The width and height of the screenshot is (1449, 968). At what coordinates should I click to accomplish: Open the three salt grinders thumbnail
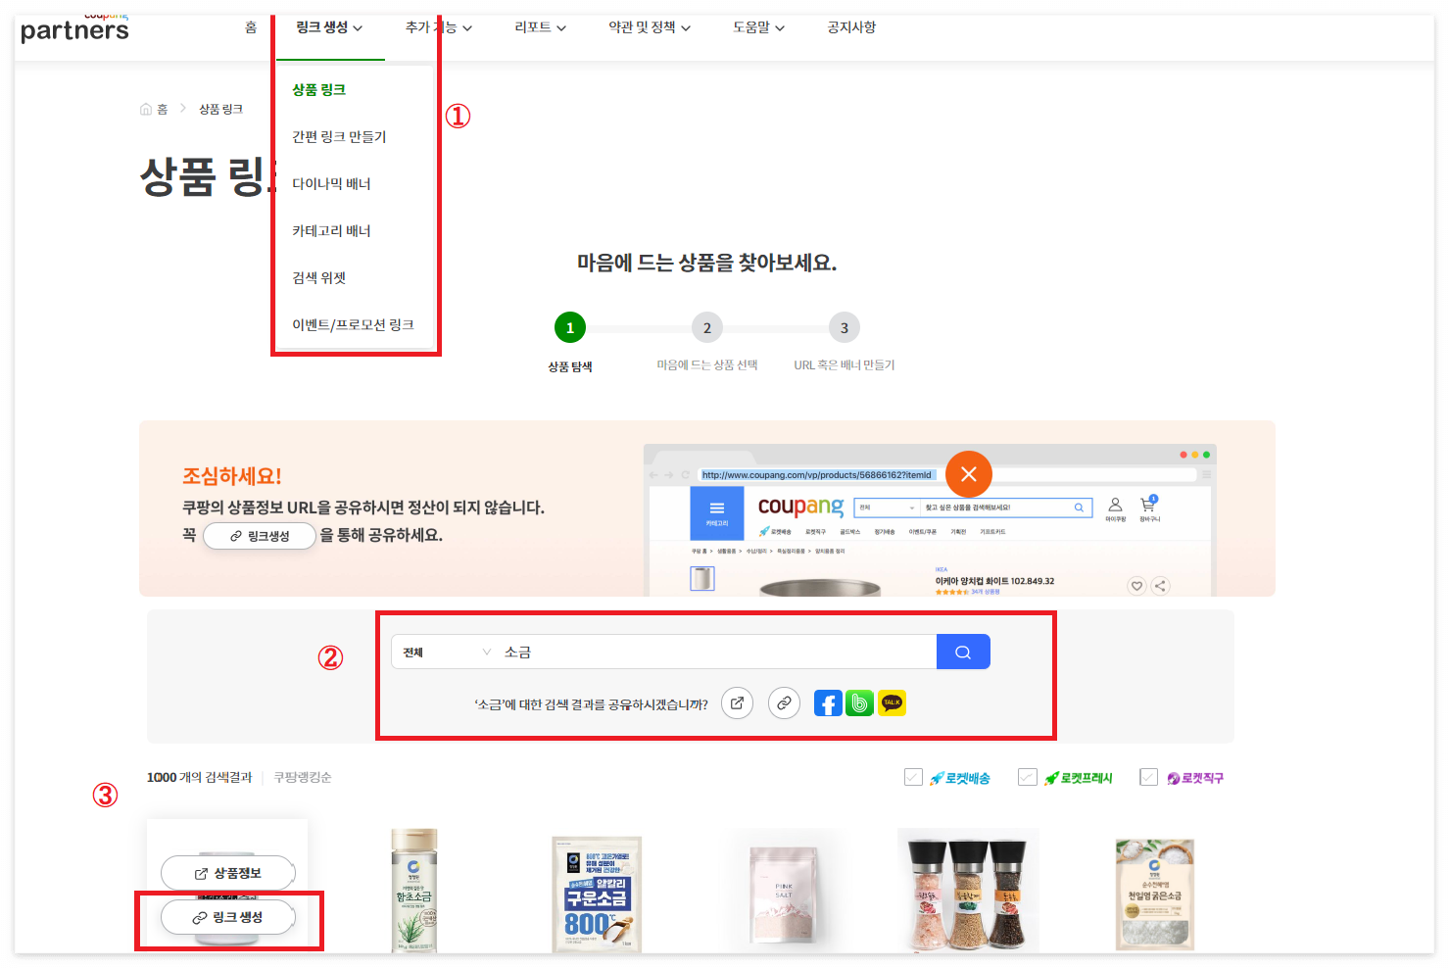coord(968,890)
